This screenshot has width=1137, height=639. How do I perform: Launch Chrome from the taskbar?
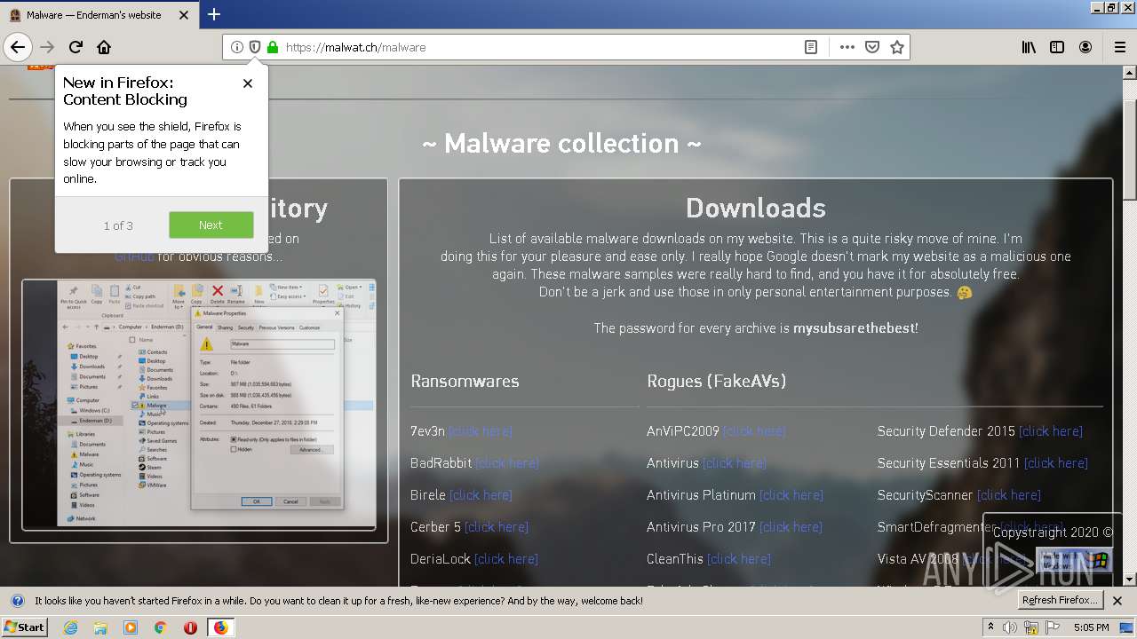coord(160,627)
